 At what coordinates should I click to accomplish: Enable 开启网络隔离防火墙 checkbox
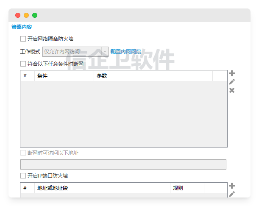[23, 39]
